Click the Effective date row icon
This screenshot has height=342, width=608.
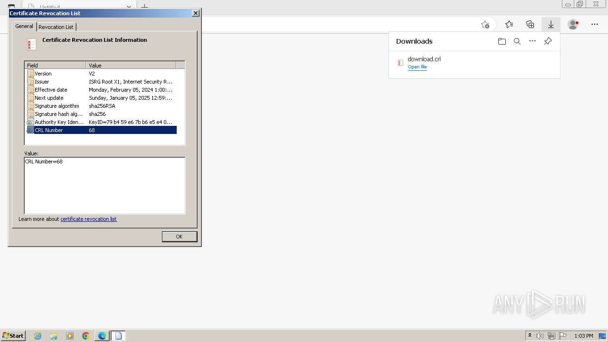coord(30,90)
